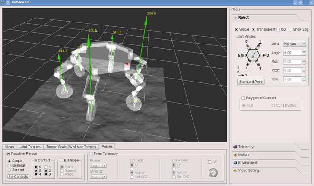Select the Forces tab

pos(107,147)
